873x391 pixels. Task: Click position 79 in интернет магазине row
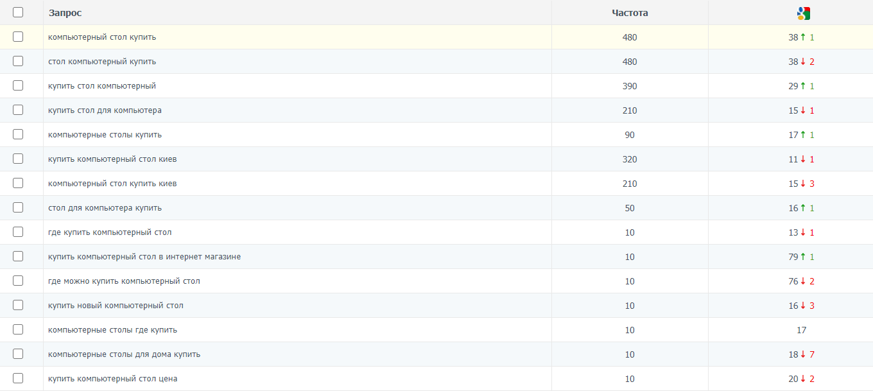(x=793, y=257)
